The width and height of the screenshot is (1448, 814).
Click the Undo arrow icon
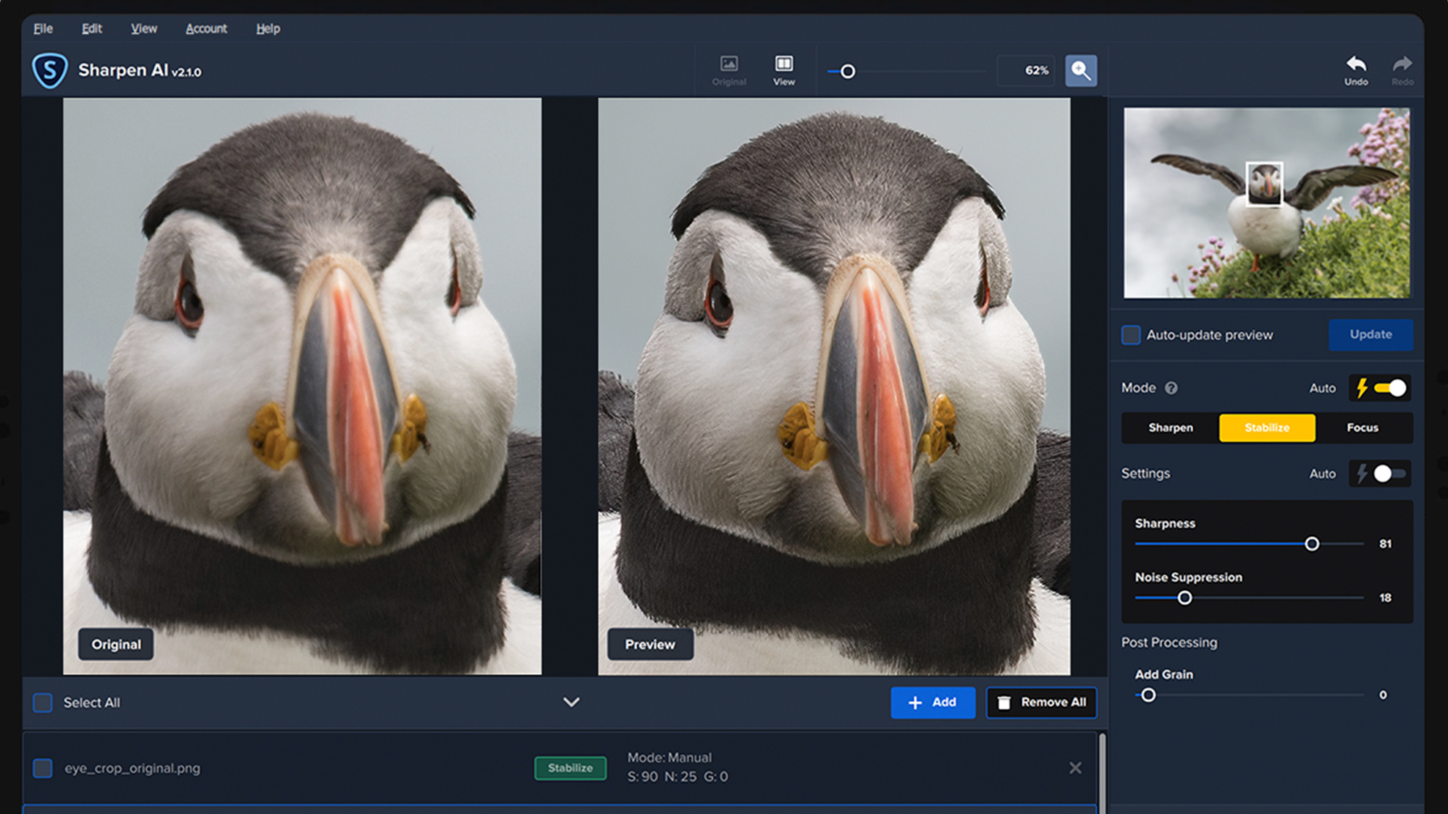click(x=1356, y=64)
